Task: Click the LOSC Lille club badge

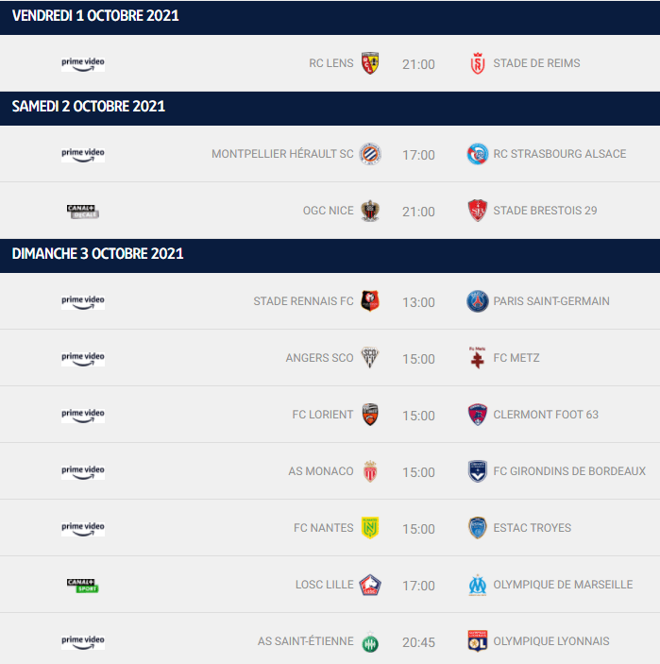Action: tap(370, 585)
